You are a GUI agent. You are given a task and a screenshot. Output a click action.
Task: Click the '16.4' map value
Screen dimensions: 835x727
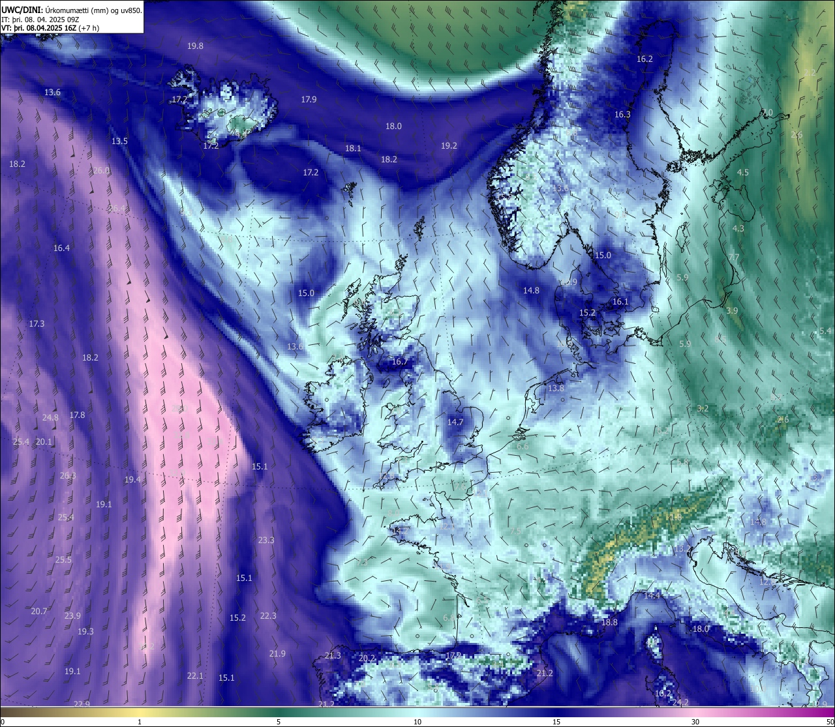click(x=61, y=248)
